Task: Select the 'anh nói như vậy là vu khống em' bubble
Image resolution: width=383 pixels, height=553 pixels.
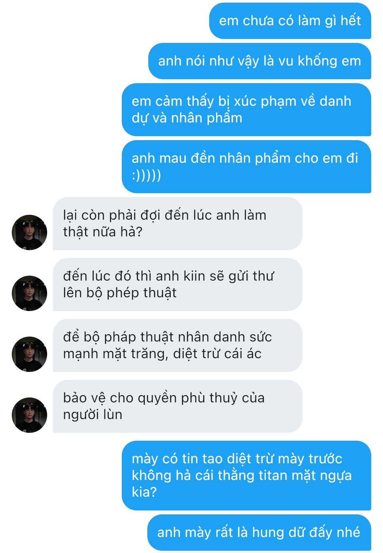Action: (x=260, y=61)
